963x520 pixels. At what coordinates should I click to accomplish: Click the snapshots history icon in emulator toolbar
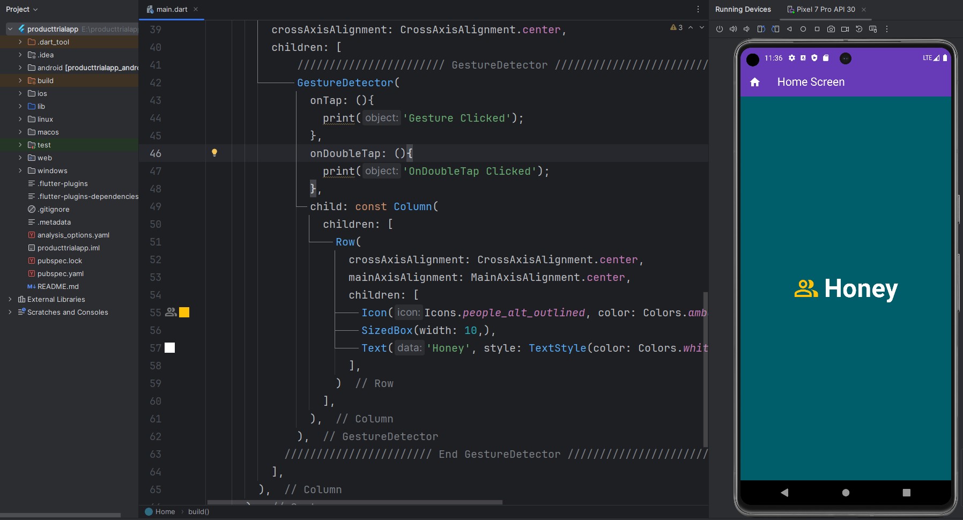pos(859,29)
